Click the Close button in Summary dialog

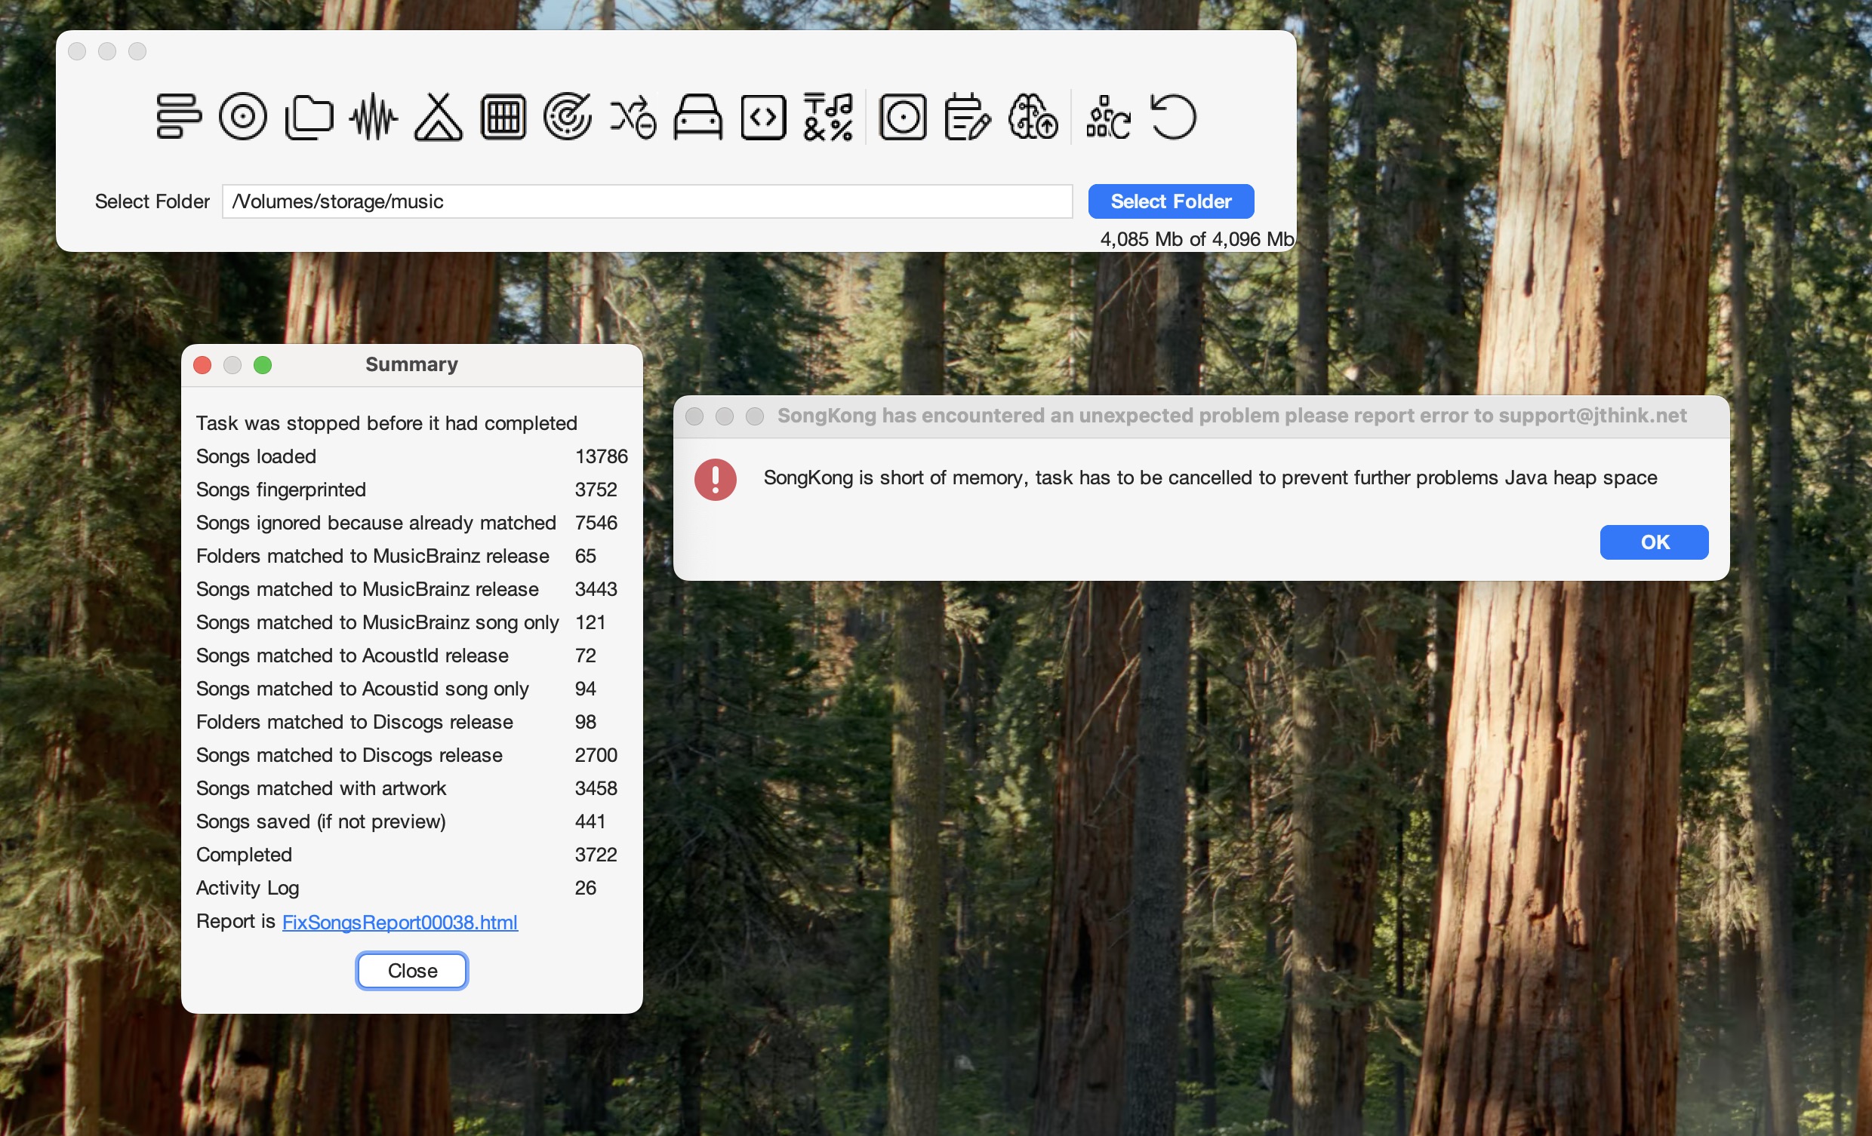(x=412, y=971)
